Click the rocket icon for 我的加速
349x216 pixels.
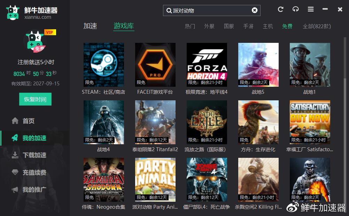15,138
